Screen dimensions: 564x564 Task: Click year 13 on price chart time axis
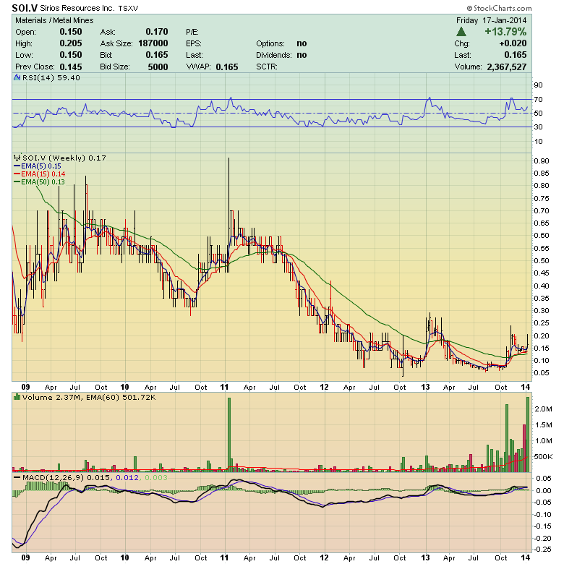pos(425,387)
